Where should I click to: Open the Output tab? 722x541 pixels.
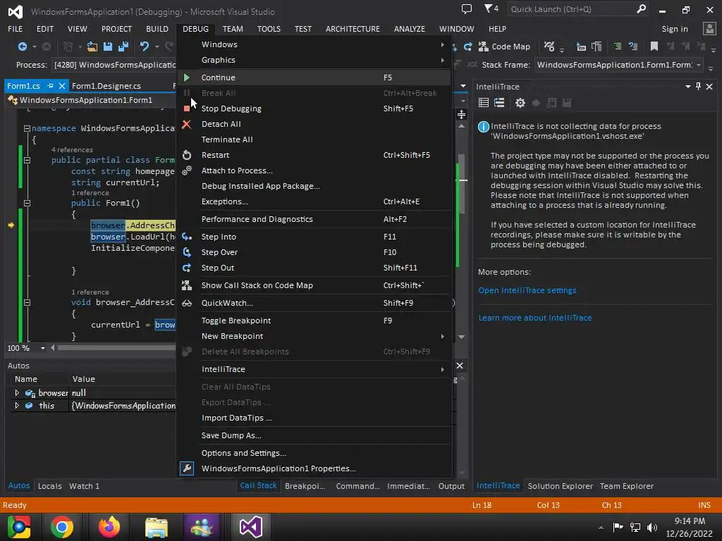451,486
